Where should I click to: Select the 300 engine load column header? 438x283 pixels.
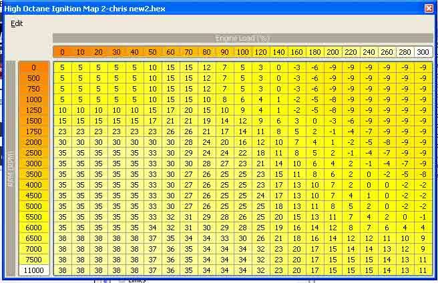423,52
